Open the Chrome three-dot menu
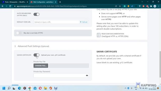The image size is (161, 91). pos(159,6)
